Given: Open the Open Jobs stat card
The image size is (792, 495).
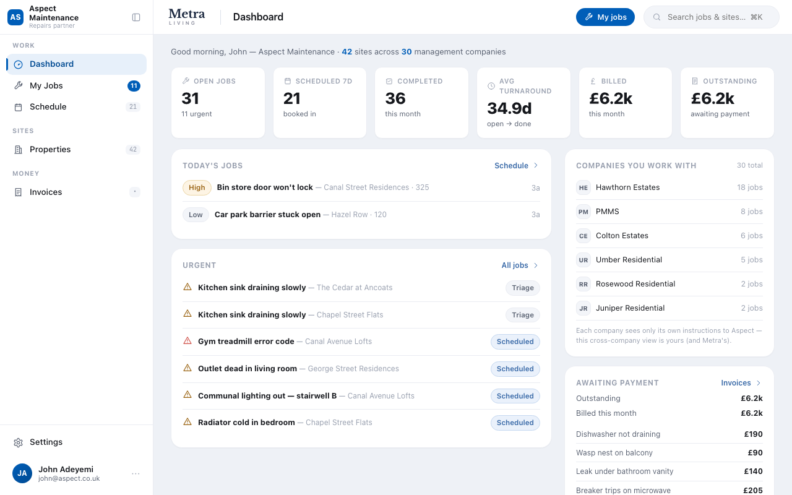Looking at the screenshot, I should 218,103.
